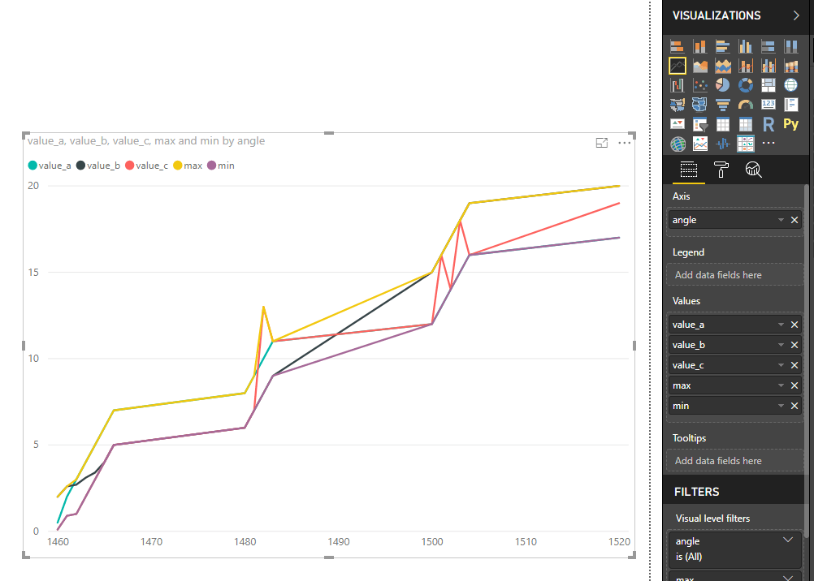
Task: Select the Pie chart visual
Action: [x=723, y=85]
